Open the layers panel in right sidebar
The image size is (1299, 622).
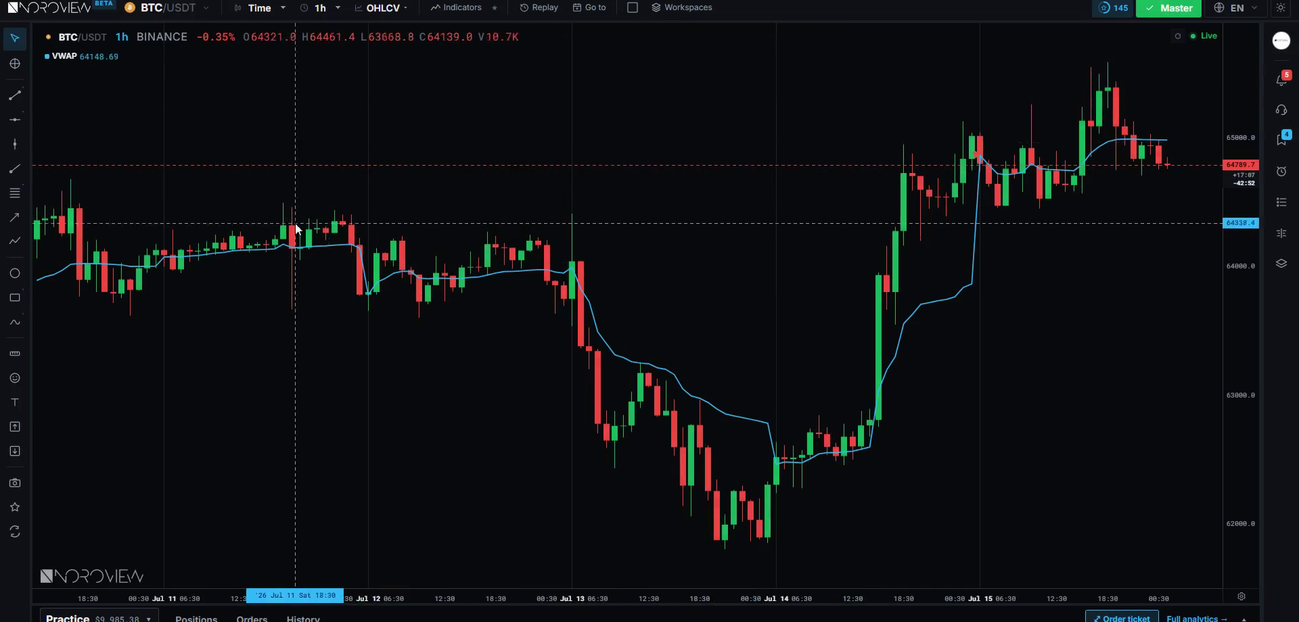pyautogui.click(x=1281, y=264)
